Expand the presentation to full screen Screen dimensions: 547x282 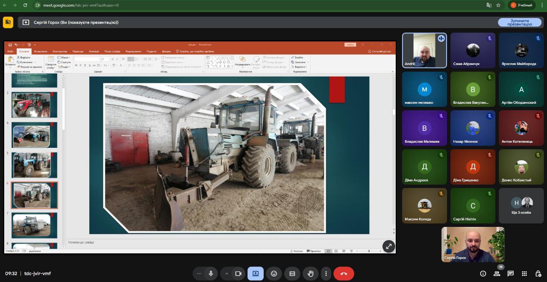pyautogui.click(x=388, y=246)
